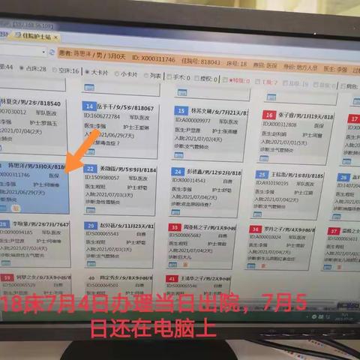The image size is (360, 360).
Task: Click red bed 41 number badge
Action: tap(172, 278)
